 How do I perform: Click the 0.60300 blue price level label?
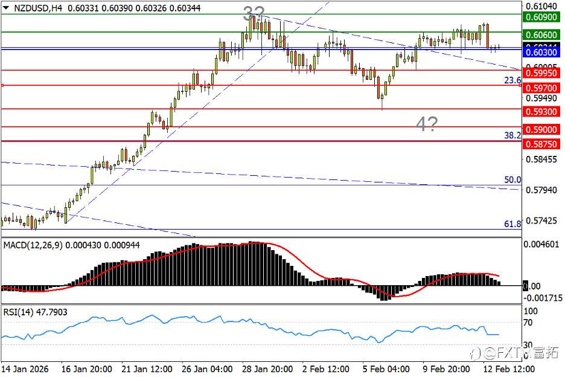click(x=541, y=53)
